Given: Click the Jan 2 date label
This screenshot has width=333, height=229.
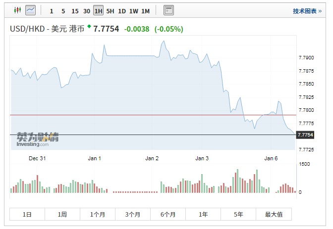Looking at the screenshot, I should (152, 158).
